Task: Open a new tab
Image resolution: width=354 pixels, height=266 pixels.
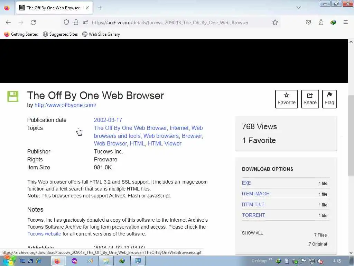Action: [100, 8]
